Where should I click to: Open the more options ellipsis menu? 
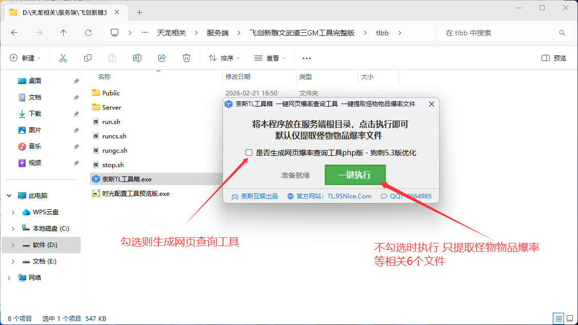coord(307,58)
